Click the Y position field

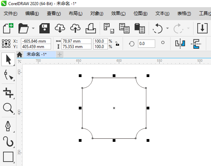[36, 47]
